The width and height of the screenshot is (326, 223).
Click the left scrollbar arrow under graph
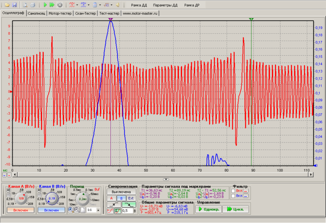[15, 175]
